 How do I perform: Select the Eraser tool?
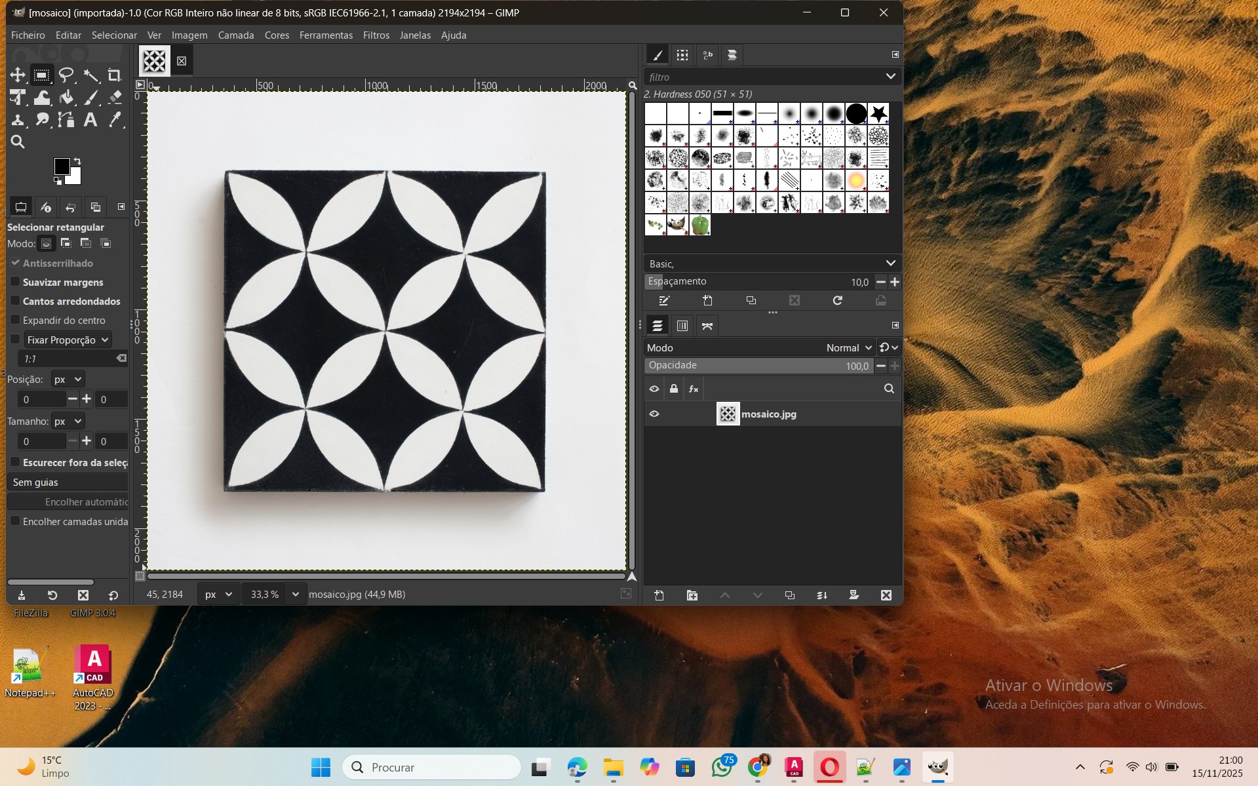tap(115, 98)
